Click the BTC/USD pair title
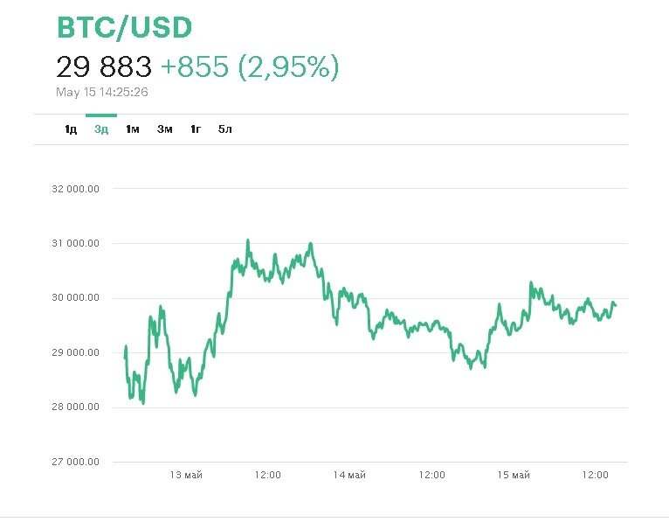This screenshot has width=669, height=522. [x=124, y=28]
